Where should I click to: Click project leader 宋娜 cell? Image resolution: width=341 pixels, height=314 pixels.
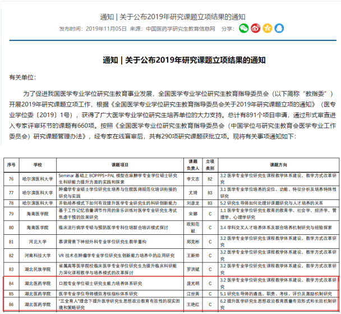pos(193,214)
